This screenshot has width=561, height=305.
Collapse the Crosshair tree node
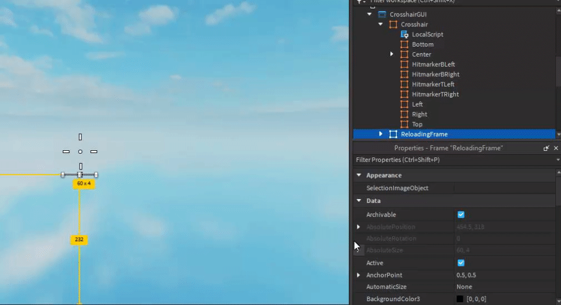tap(381, 24)
